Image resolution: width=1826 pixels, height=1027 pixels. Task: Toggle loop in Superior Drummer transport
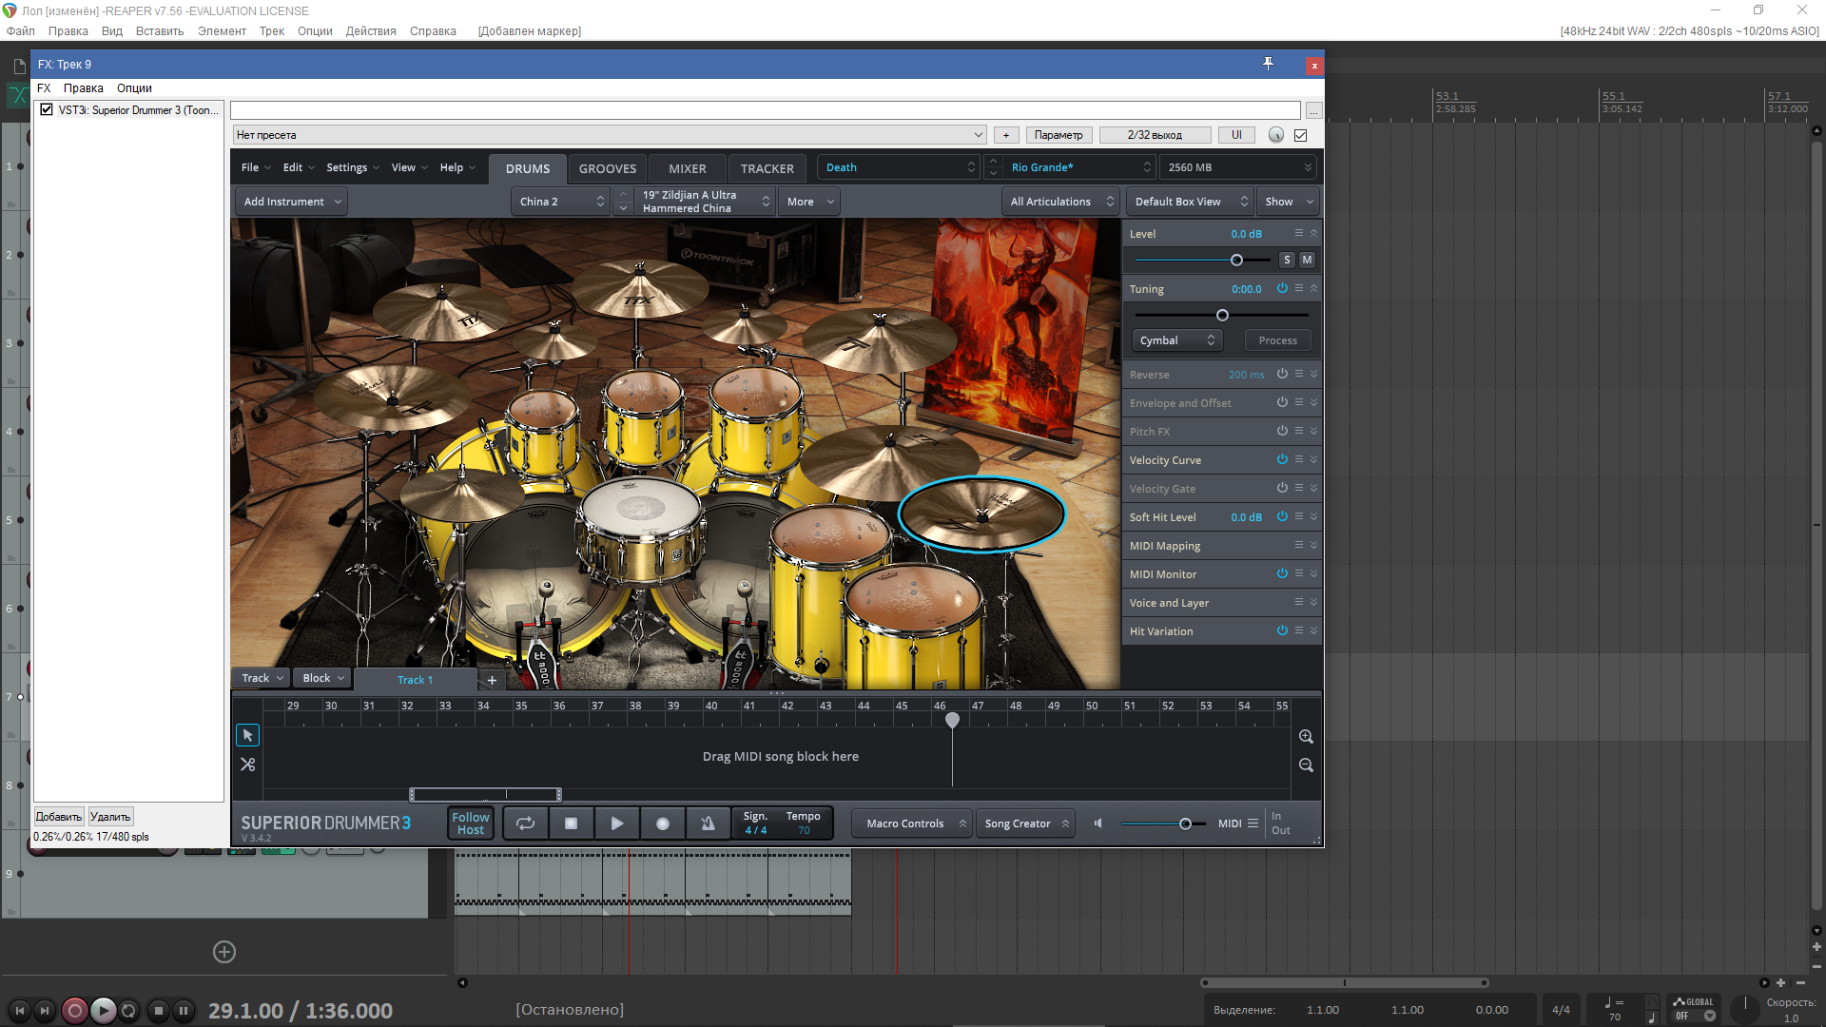(525, 824)
